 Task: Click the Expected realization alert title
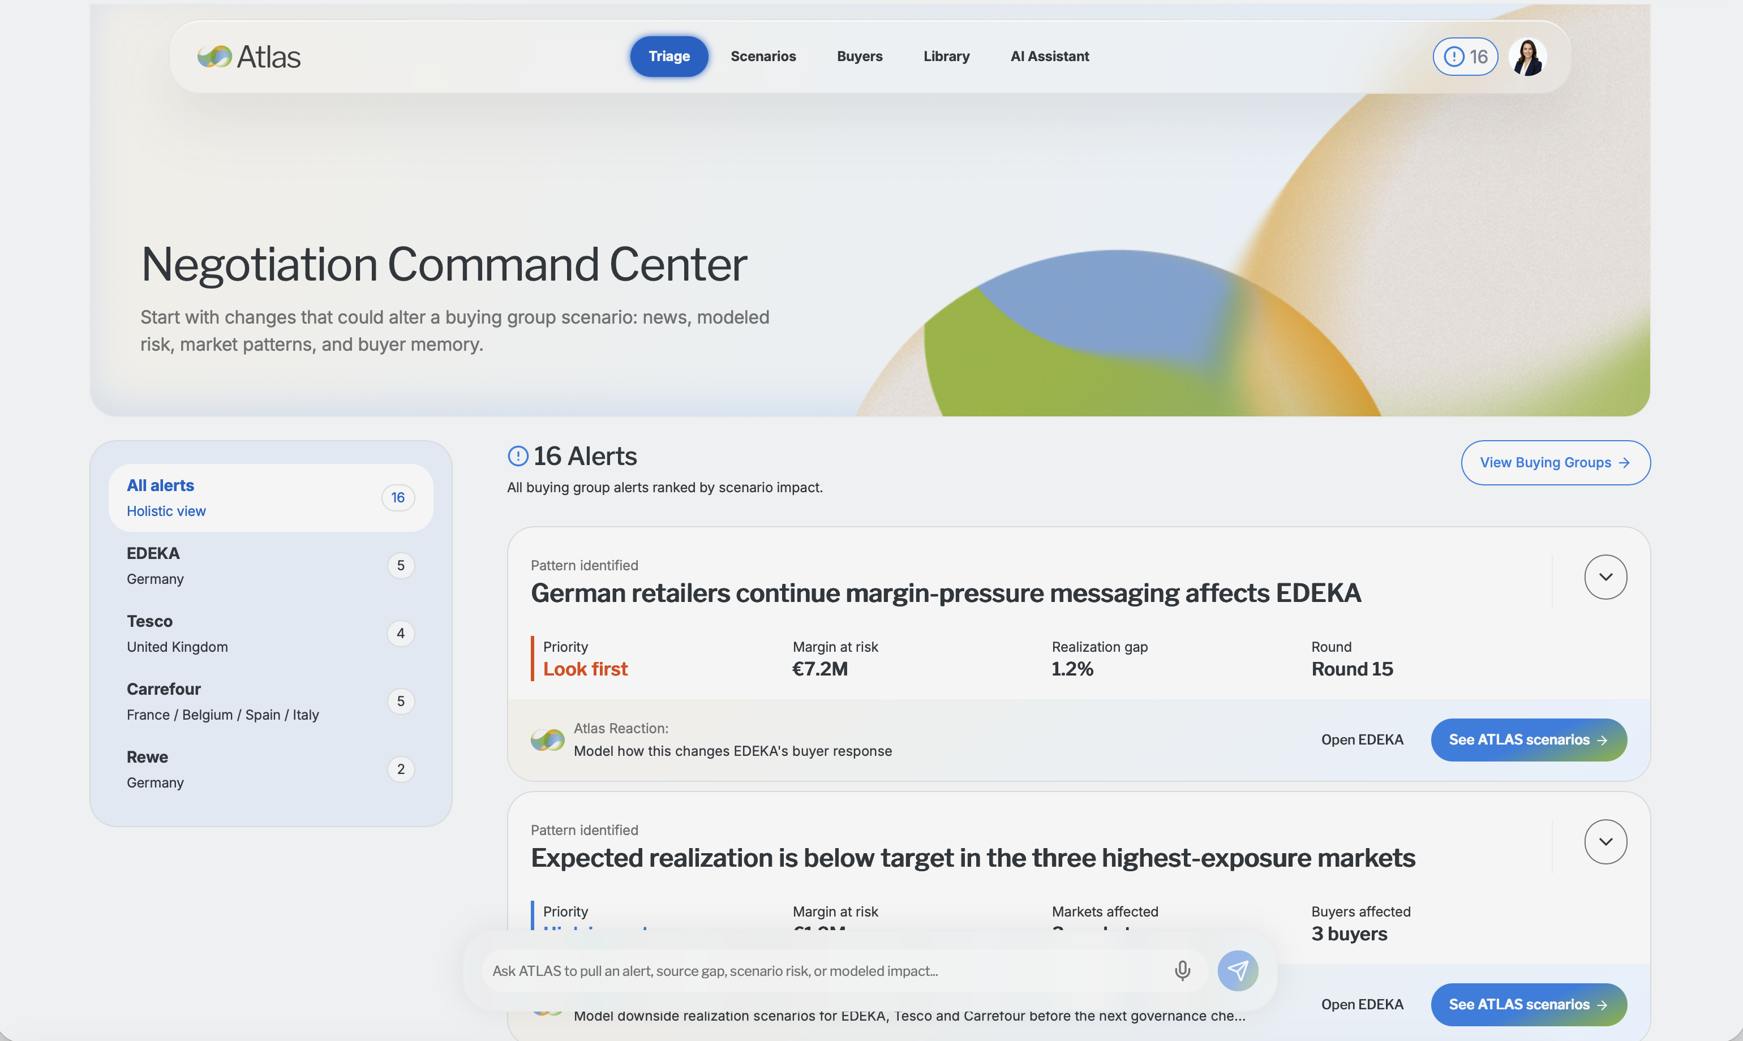click(x=973, y=858)
